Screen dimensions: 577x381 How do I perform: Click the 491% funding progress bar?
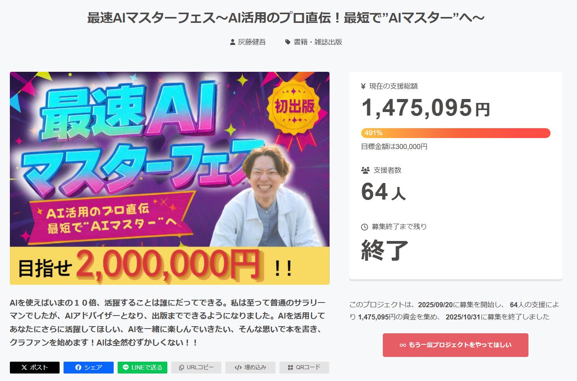(x=455, y=133)
